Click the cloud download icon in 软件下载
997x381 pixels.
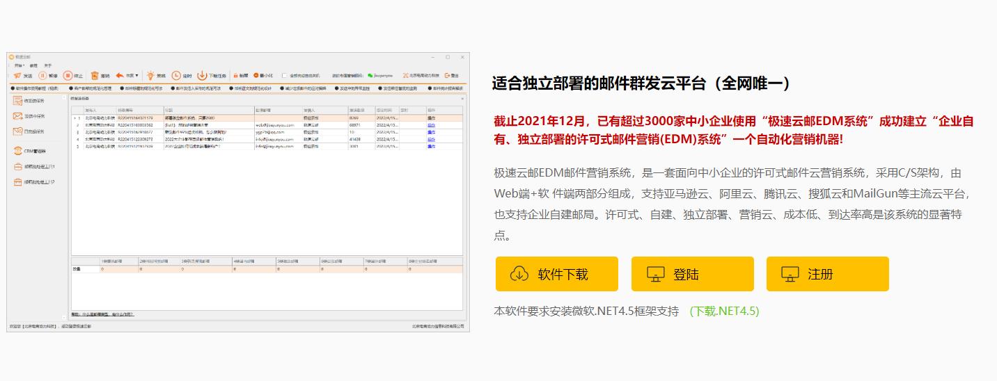(x=519, y=274)
